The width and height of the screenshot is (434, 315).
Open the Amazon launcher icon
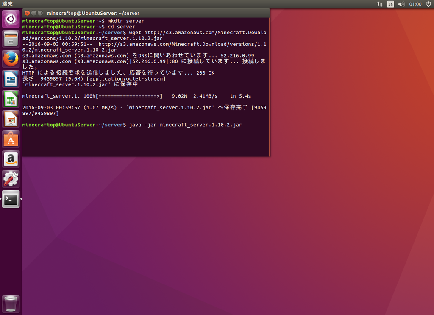pyautogui.click(x=11, y=159)
